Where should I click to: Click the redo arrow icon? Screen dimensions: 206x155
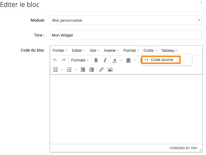(x=64, y=60)
